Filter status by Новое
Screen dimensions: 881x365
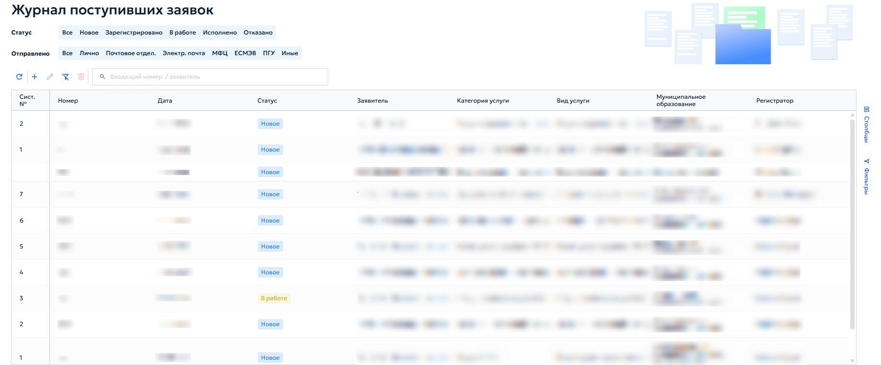click(89, 33)
